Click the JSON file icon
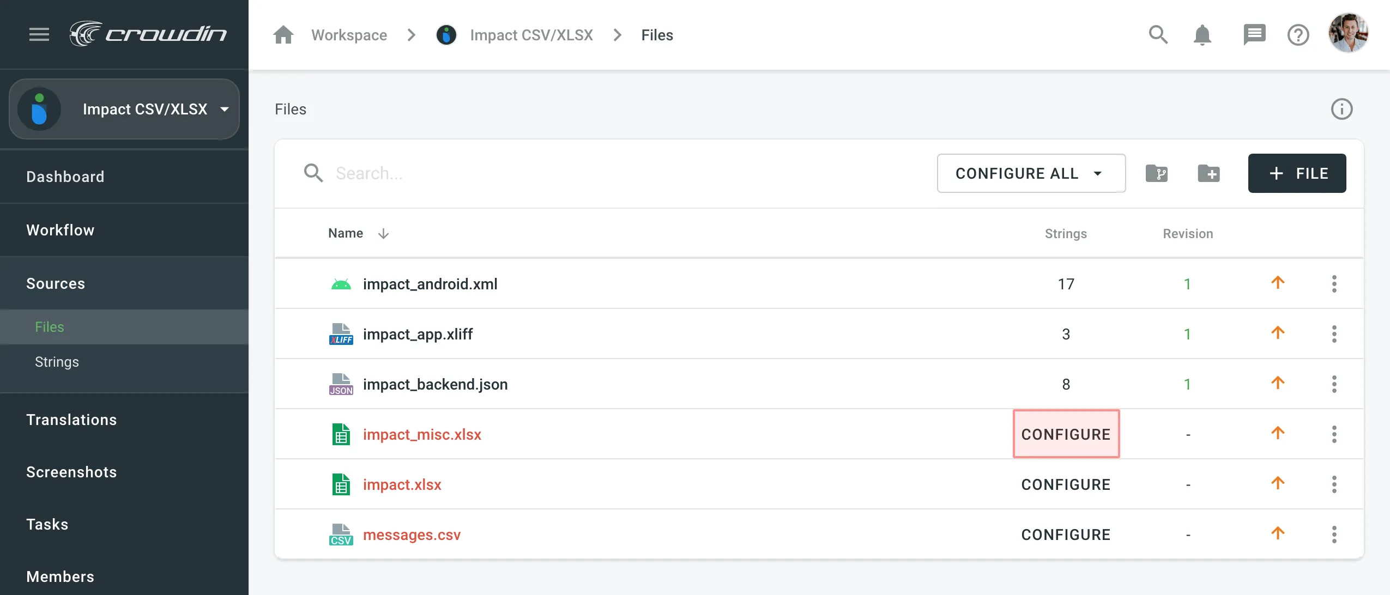Screen dimensions: 1390x595 point(341,384)
